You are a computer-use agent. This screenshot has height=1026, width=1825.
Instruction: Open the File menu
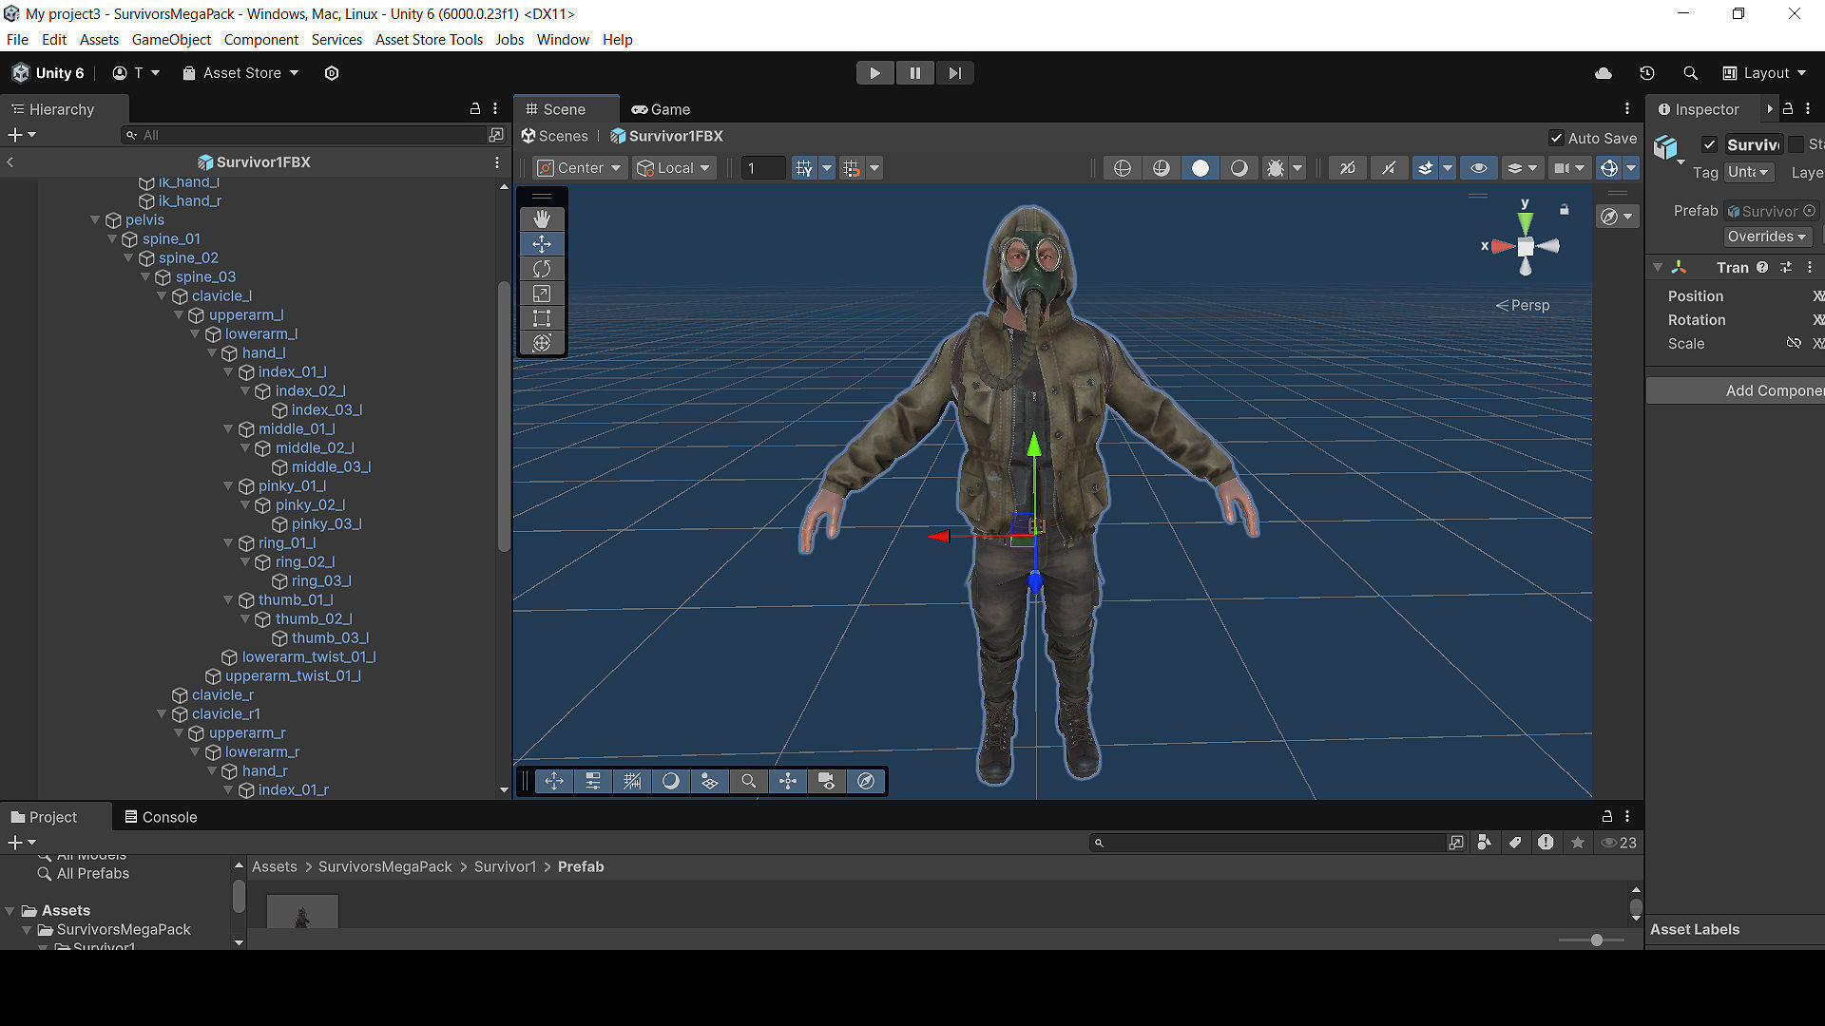coord(17,40)
